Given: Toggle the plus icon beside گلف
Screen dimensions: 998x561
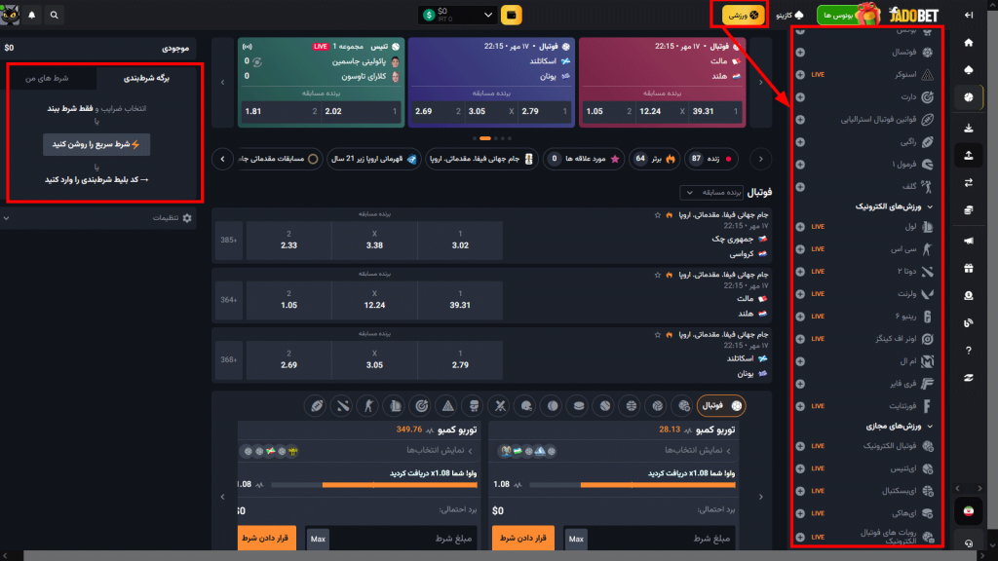Looking at the screenshot, I should [x=800, y=186].
